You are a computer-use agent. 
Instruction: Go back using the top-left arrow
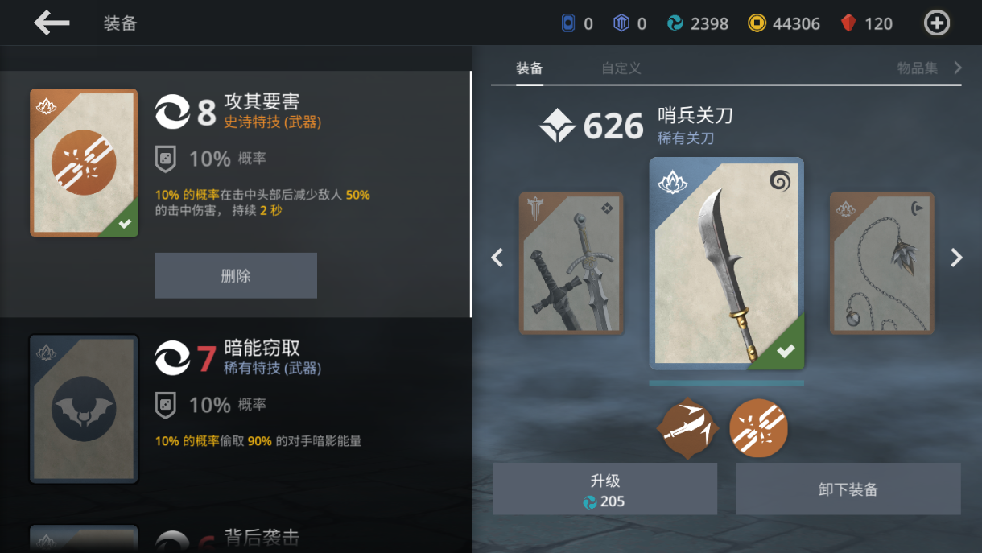point(52,23)
